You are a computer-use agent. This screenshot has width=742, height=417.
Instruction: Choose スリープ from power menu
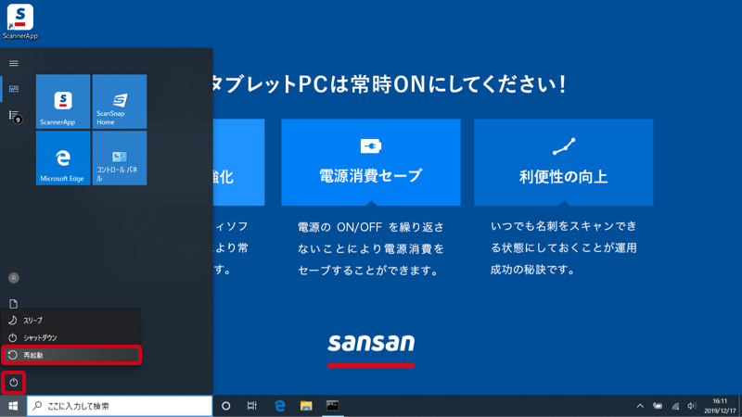[71, 321]
